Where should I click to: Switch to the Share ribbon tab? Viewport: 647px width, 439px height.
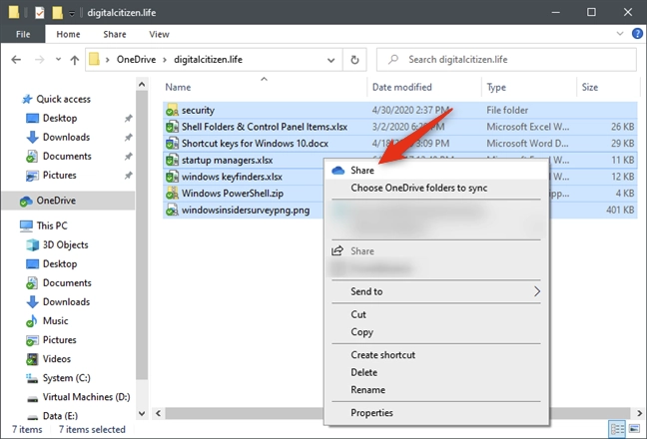coord(115,34)
